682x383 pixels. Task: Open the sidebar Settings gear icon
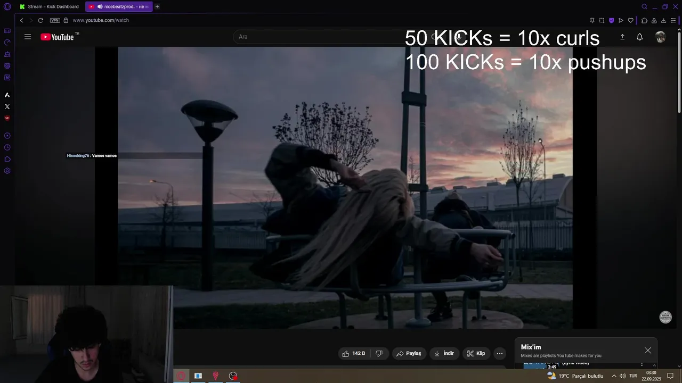(x=7, y=171)
